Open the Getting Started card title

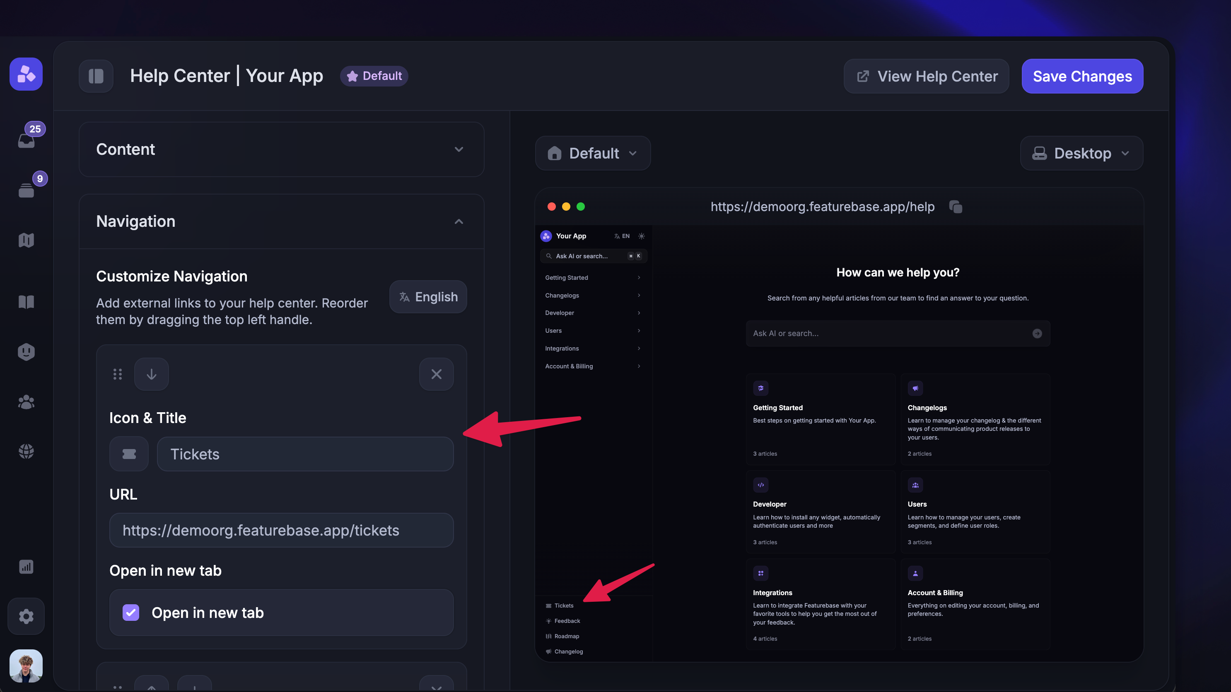point(777,407)
